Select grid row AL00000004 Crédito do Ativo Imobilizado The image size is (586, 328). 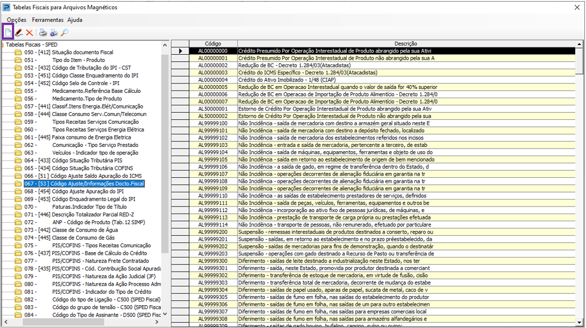coord(382,80)
